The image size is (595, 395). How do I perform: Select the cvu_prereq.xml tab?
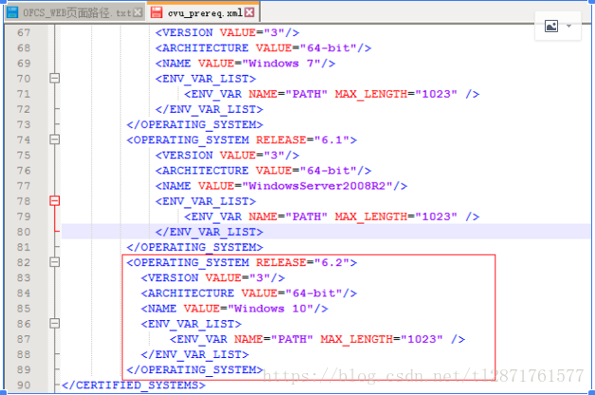tap(205, 13)
